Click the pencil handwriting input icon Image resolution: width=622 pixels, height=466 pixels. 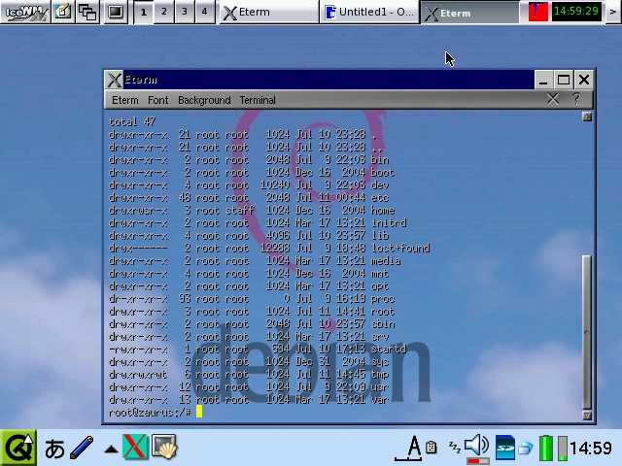[83, 448]
